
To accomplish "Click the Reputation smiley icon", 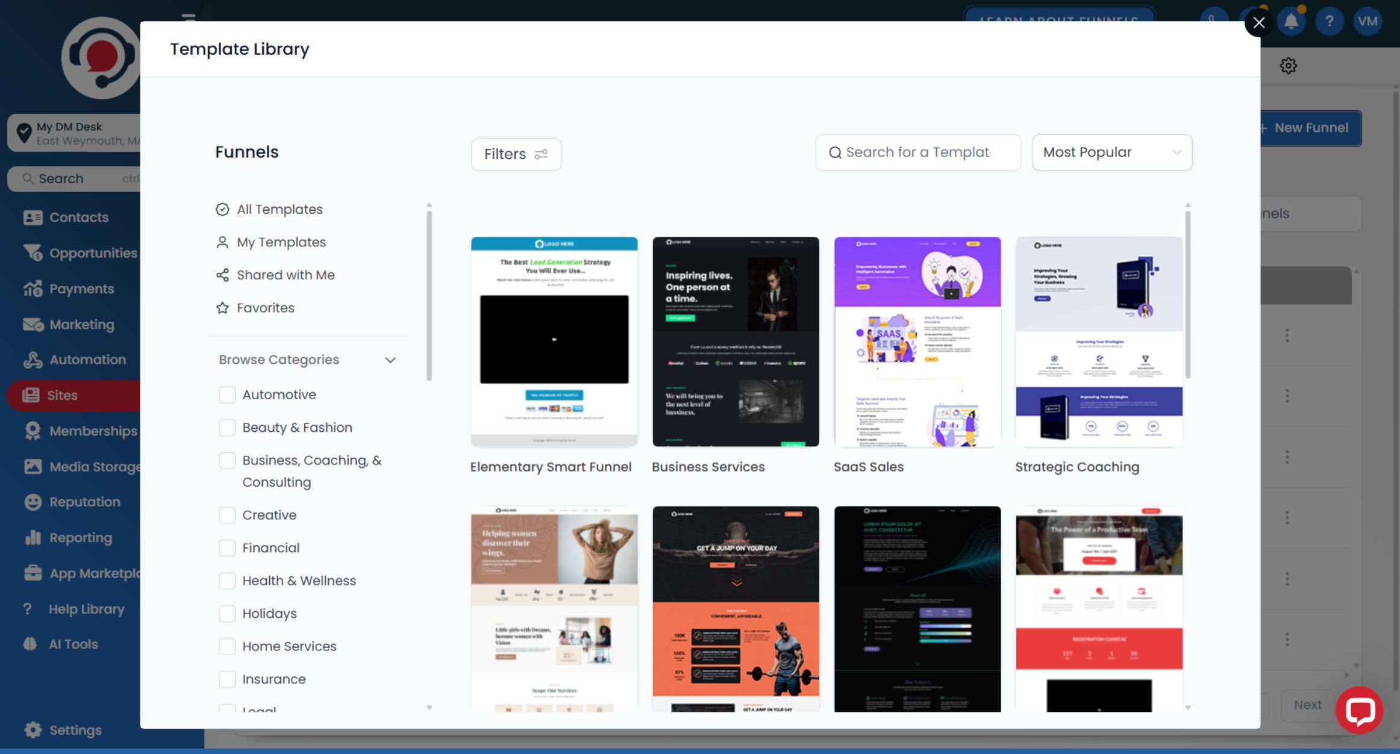I will point(33,502).
